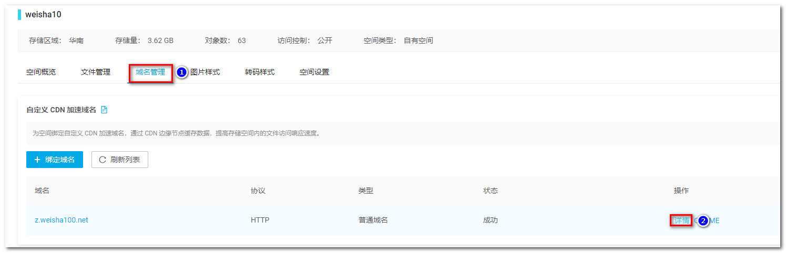
Task: Click the blue step 2 annotation marker
Action: click(702, 221)
